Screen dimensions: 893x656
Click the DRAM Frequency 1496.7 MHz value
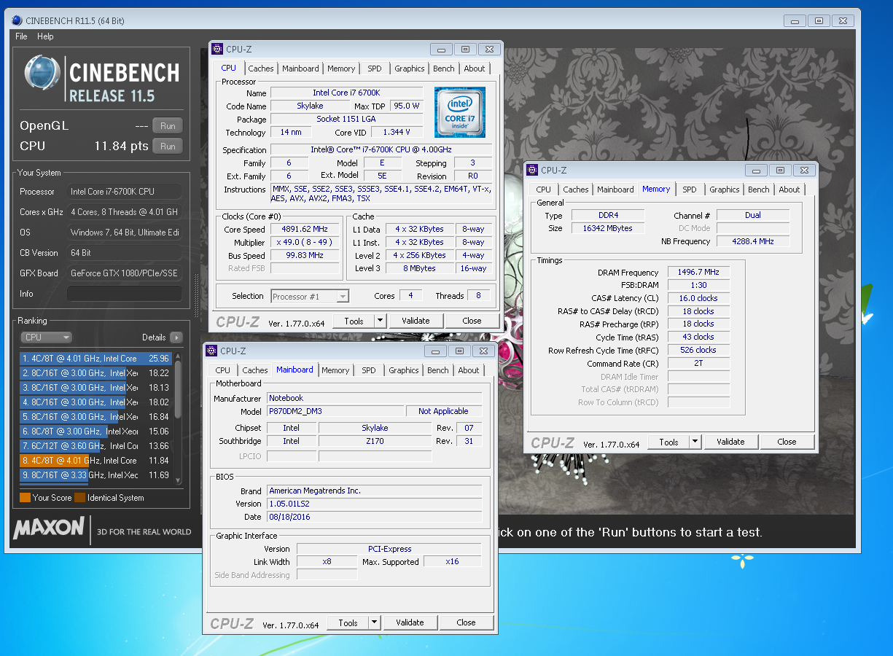[698, 272]
